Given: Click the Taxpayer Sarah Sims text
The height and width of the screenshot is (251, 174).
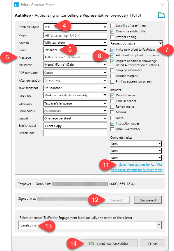Looking at the screenshot, I should click(x=35, y=184).
